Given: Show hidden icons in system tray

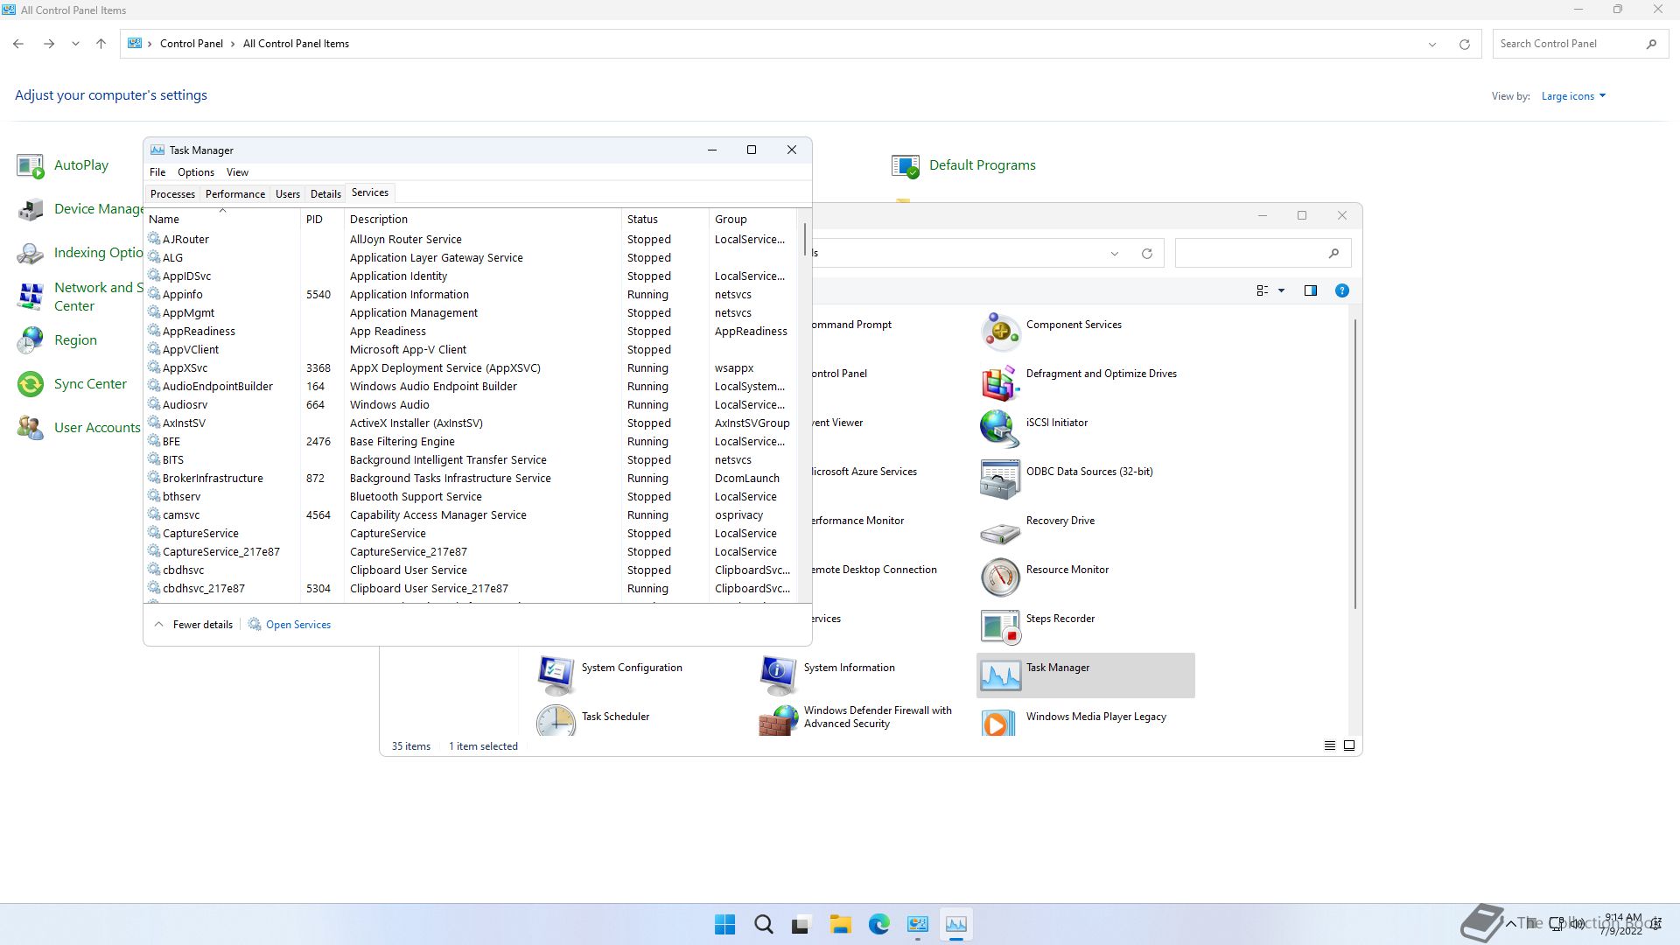Looking at the screenshot, I should tap(1510, 924).
